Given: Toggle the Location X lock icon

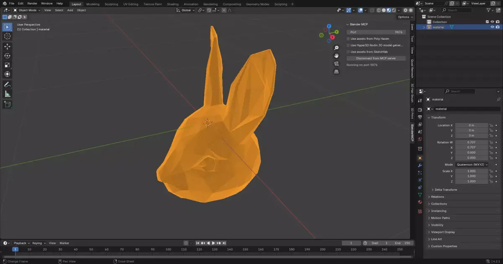Looking at the screenshot, I should tap(491, 125).
